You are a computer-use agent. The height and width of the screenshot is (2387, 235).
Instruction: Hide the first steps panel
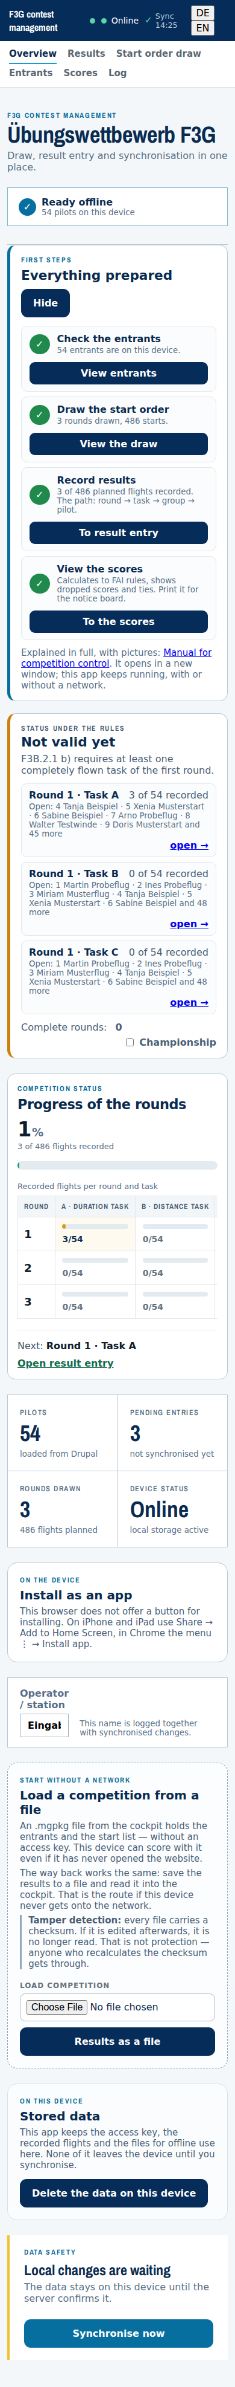[45, 303]
